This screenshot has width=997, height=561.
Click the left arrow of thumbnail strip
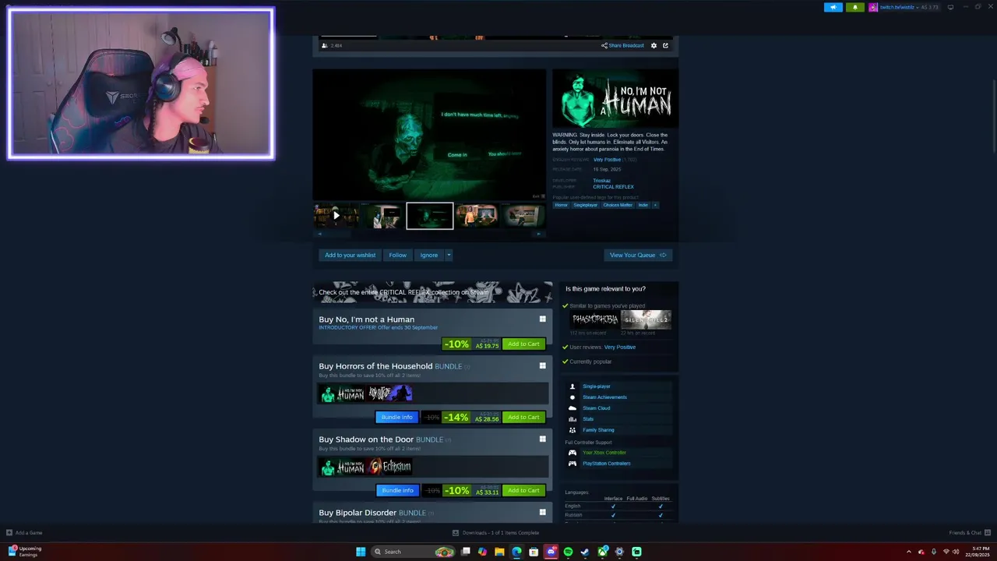tap(319, 234)
